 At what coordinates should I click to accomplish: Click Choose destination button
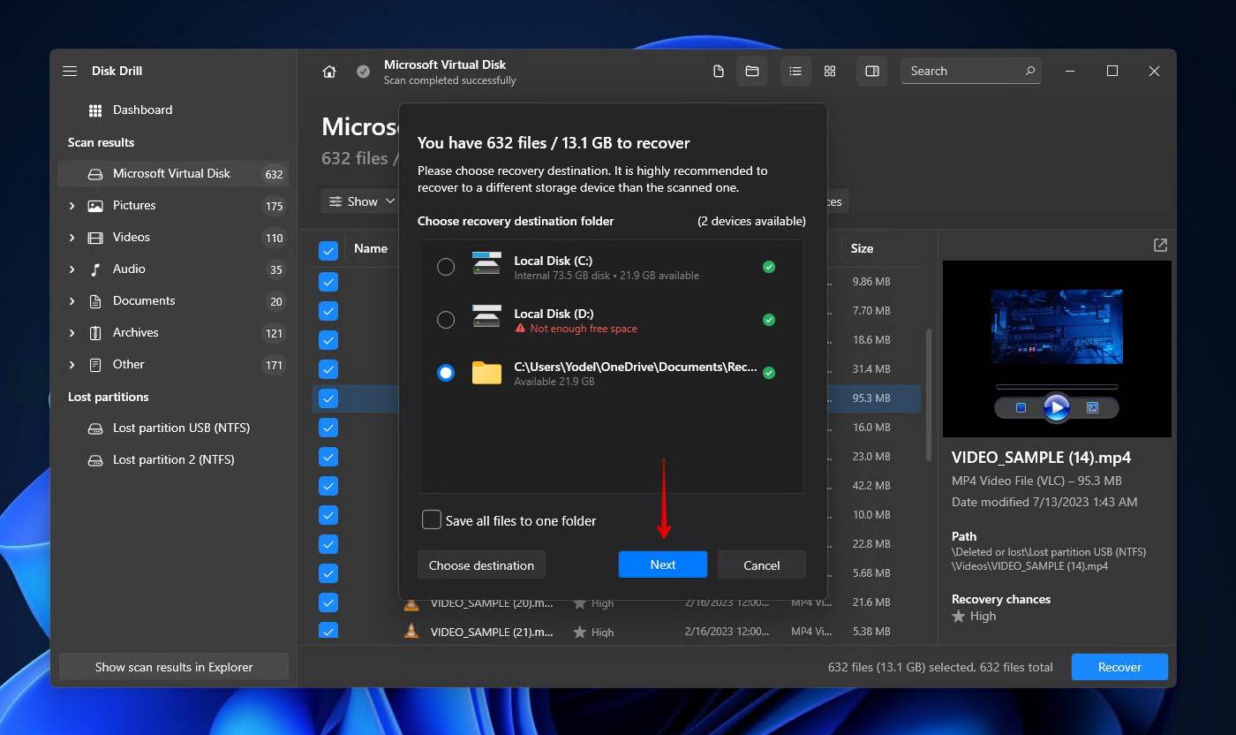click(x=481, y=565)
